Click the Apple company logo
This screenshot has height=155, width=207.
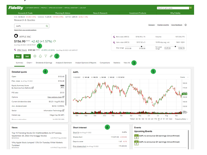pyautogui.click(x=16, y=36)
